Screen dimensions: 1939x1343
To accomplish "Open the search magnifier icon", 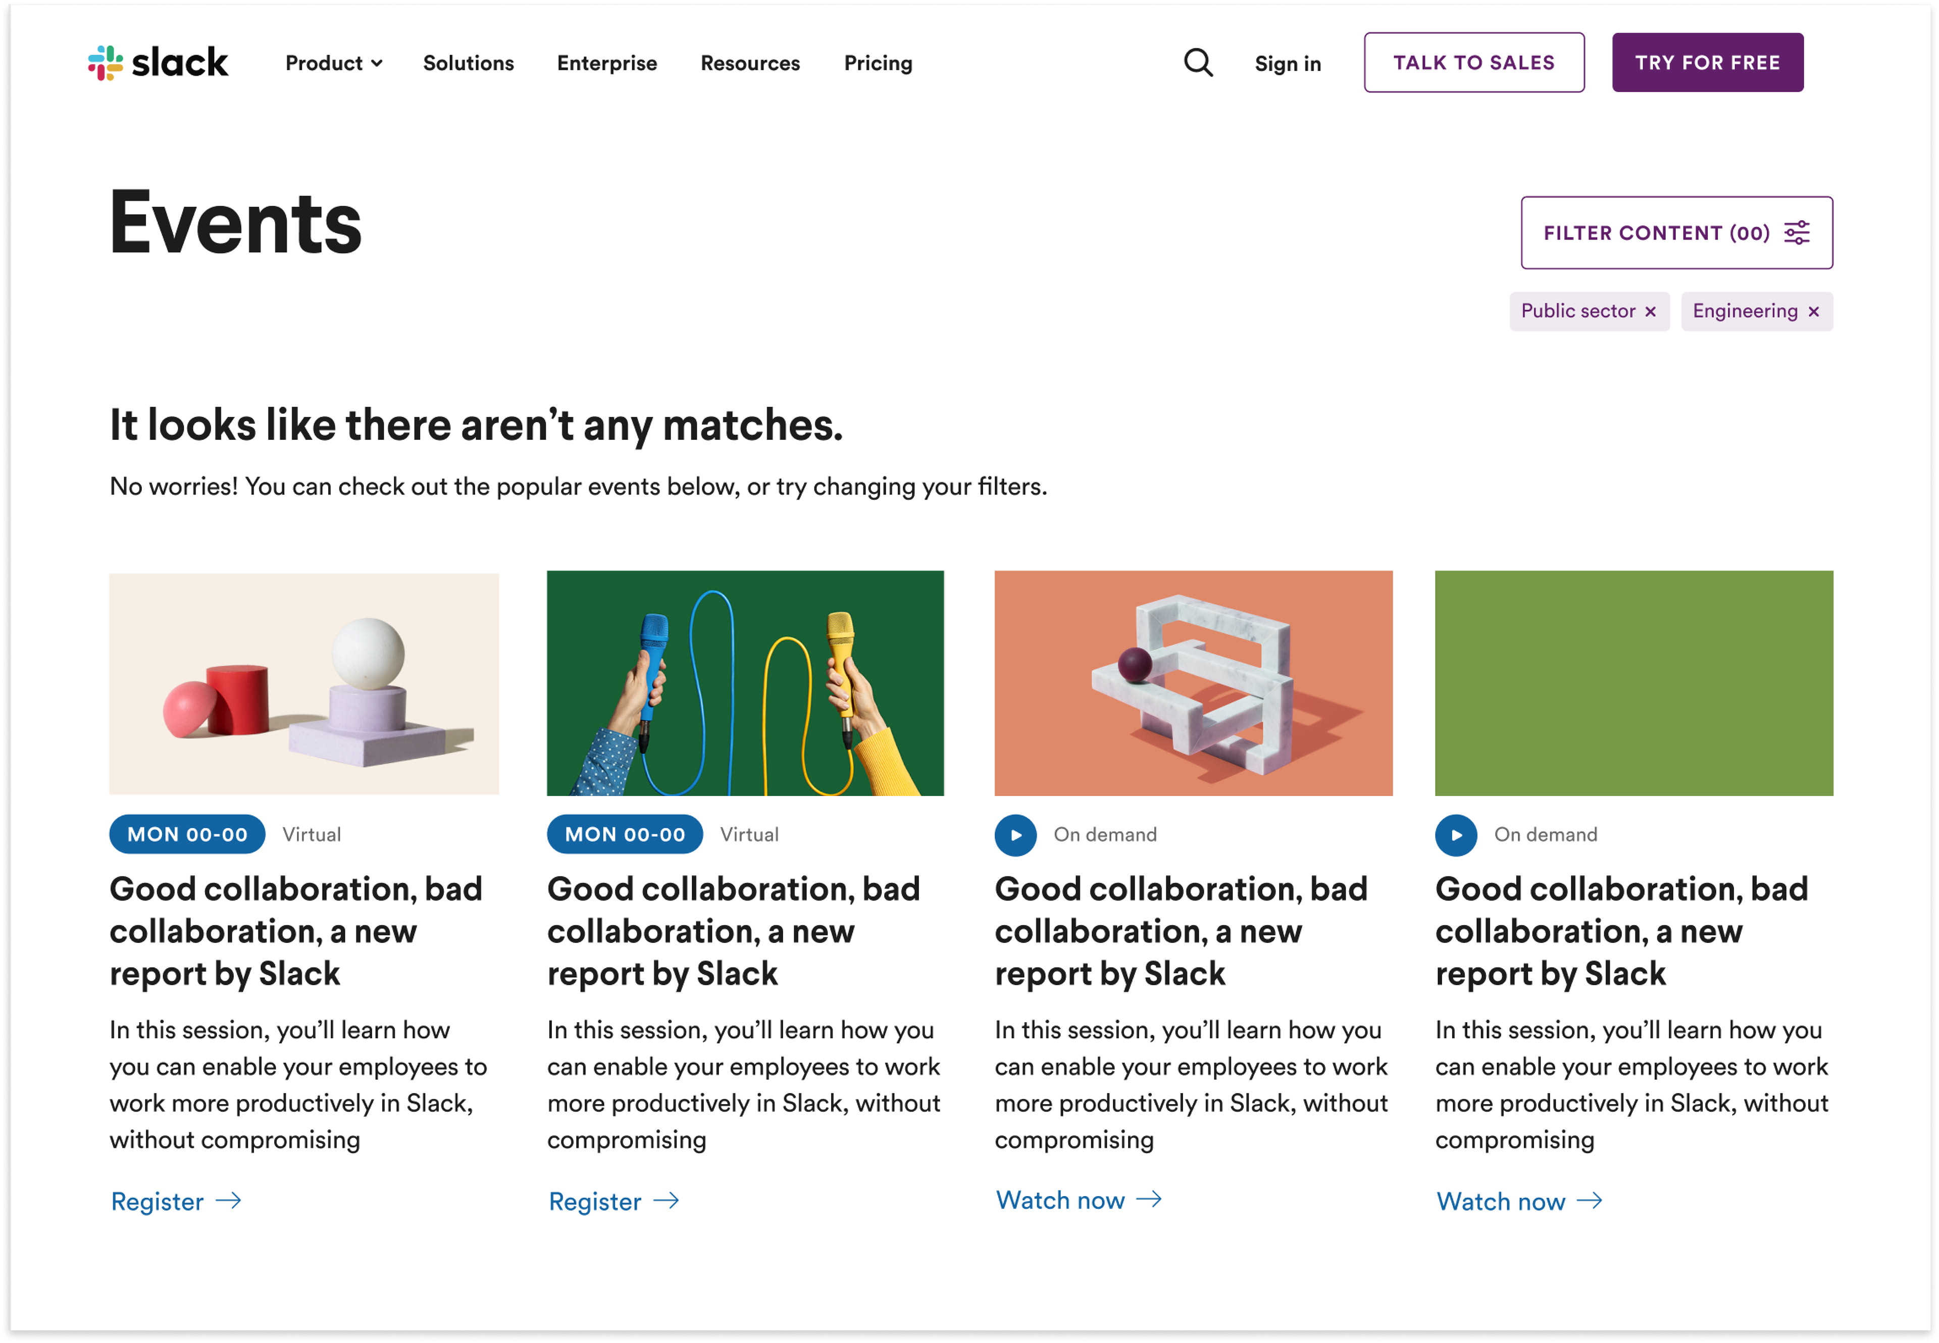I will (1198, 62).
